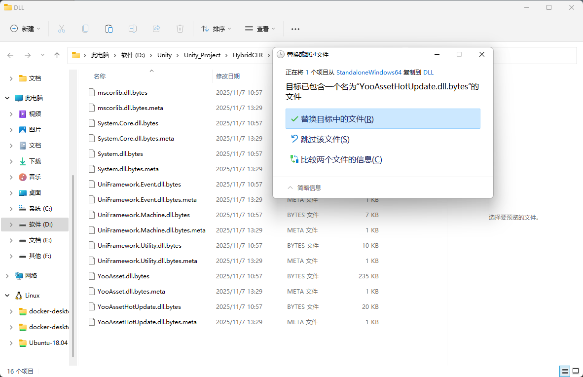
Task: Close the 替换或跳过文件 dialog
Action: (482, 54)
